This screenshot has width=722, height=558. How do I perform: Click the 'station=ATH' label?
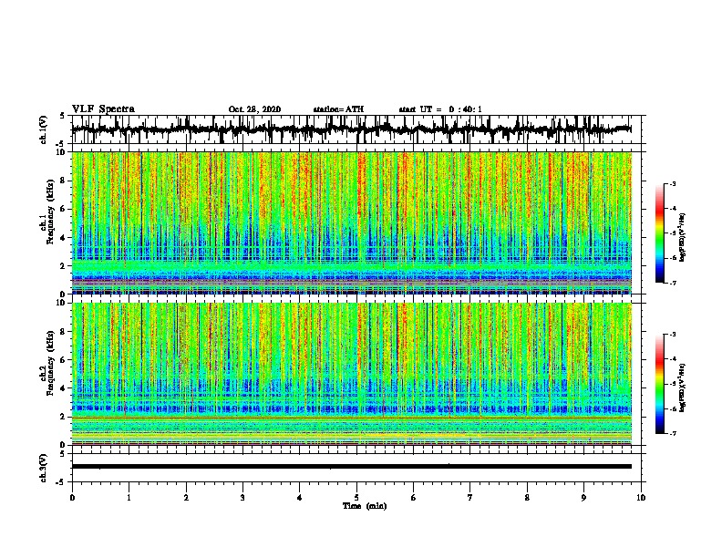coord(338,109)
